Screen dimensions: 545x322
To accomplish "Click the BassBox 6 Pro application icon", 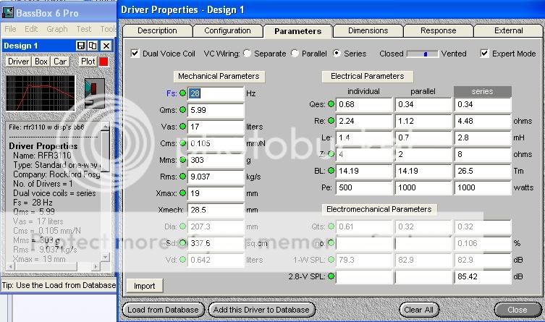I will [8, 13].
